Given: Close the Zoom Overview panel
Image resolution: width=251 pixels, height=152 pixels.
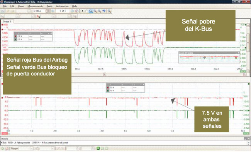Looking at the screenshot, I should pyautogui.click(x=239, y=53).
